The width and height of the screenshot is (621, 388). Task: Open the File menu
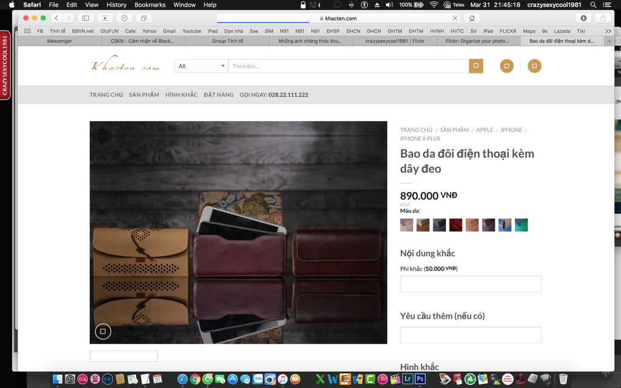coord(53,5)
